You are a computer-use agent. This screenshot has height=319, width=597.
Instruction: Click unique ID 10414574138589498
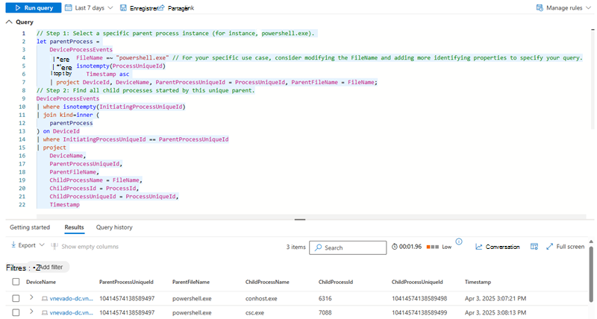[419, 298]
